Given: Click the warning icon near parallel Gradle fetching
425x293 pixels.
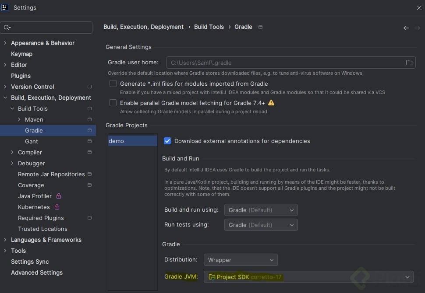Looking at the screenshot, I should coord(271,103).
